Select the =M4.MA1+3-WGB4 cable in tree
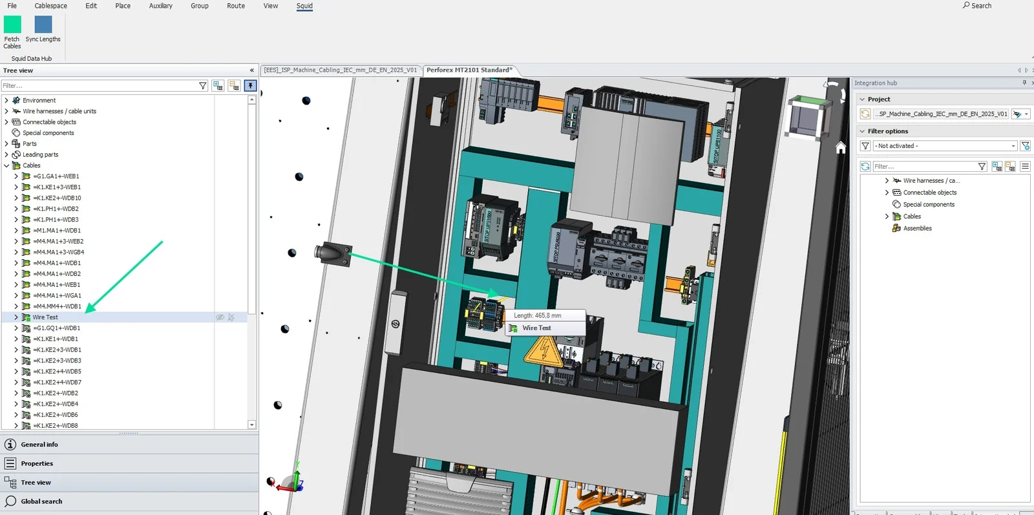Screen dimensions: 1034x515 (58, 252)
